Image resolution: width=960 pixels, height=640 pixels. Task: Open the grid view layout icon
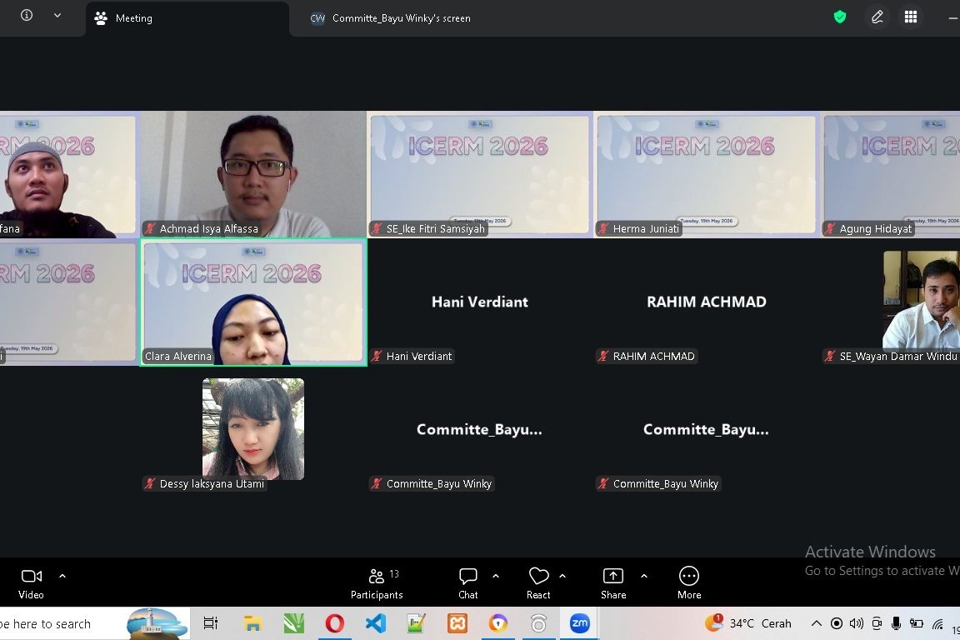click(x=911, y=17)
